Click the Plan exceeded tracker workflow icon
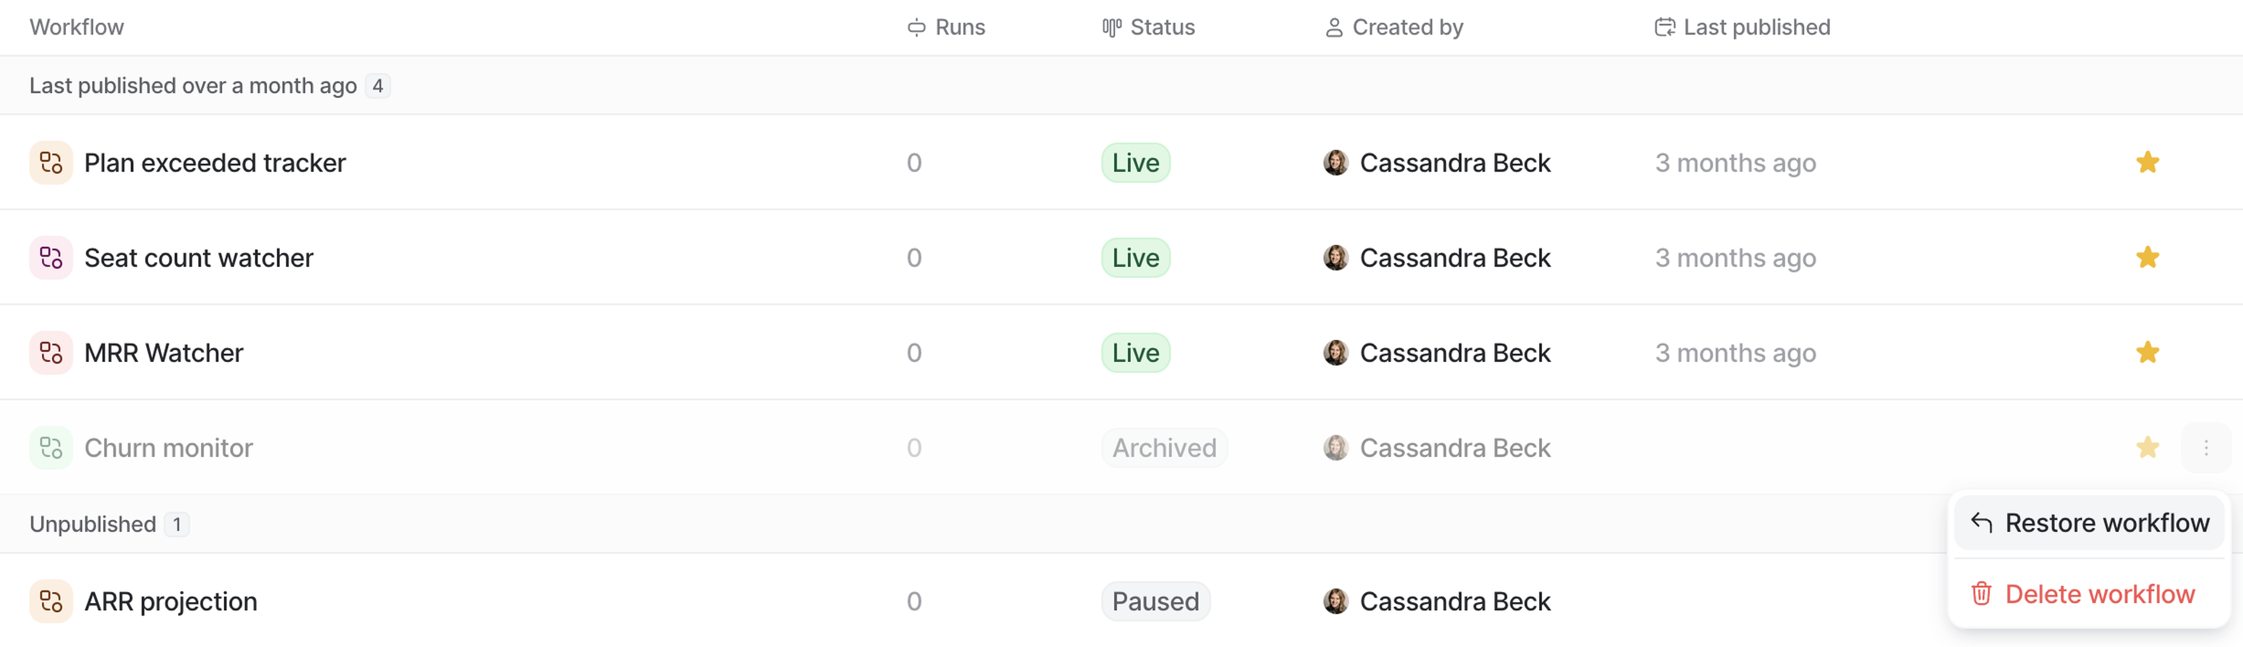This screenshot has height=647, width=2243. (x=50, y=163)
